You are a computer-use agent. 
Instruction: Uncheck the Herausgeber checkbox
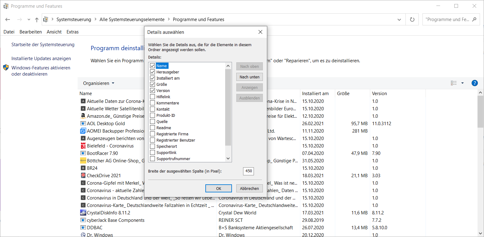(152, 72)
